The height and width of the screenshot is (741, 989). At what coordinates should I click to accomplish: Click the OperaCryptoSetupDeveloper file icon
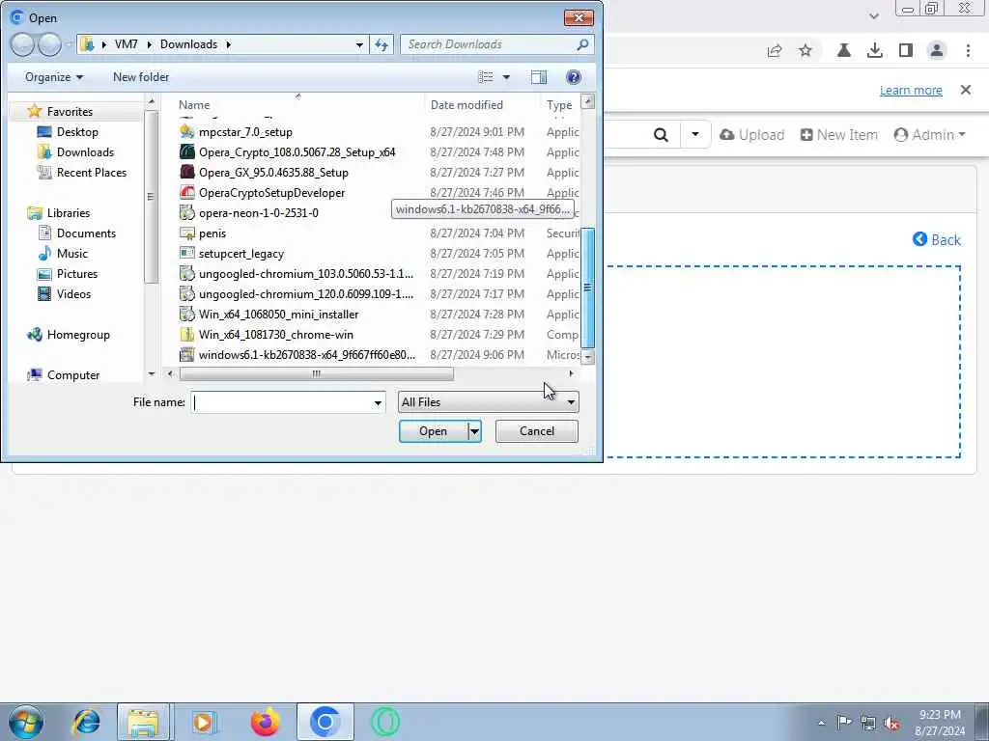pos(186,192)
